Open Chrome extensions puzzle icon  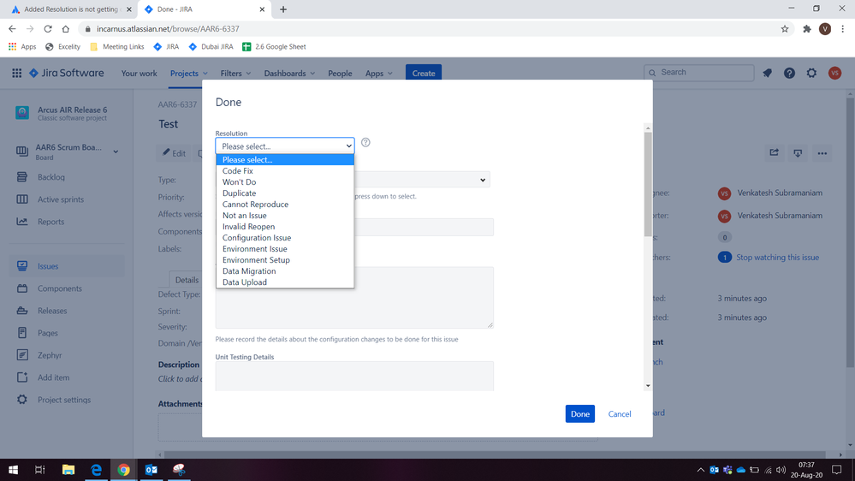807,29
